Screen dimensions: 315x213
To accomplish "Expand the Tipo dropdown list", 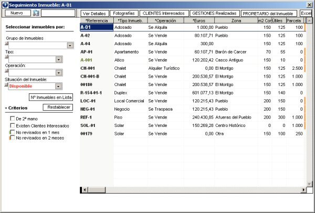I will [x=59, y=59].
